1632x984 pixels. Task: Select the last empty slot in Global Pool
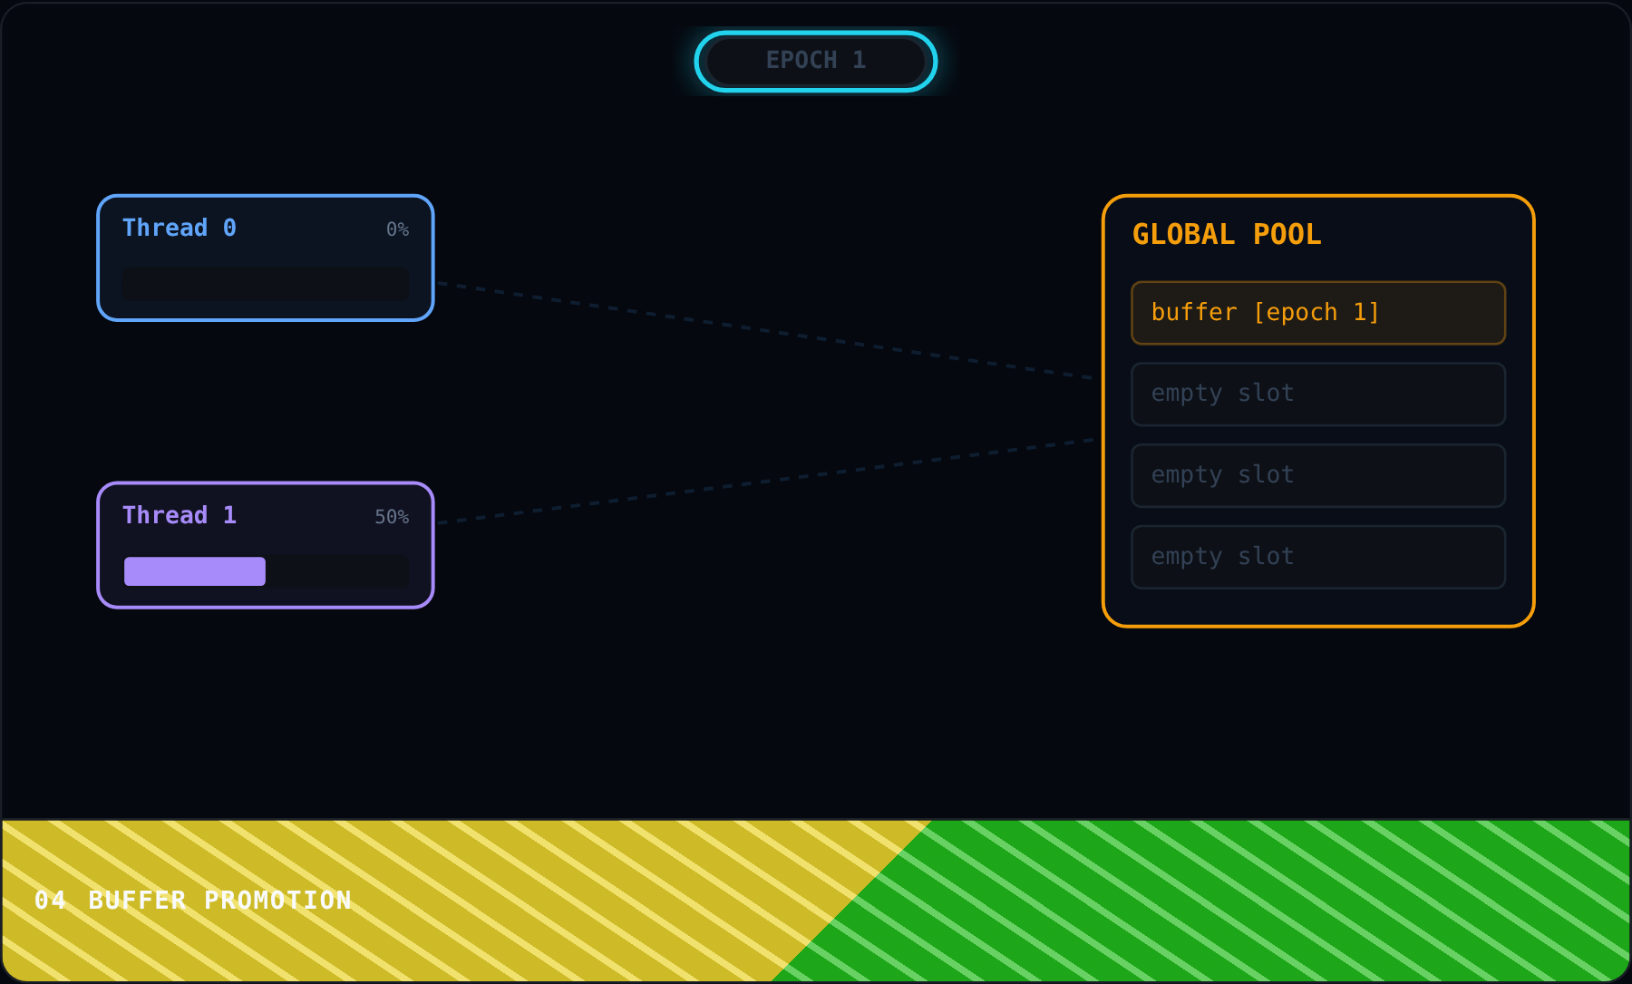pyautogui.click(x=1318, y=558)
